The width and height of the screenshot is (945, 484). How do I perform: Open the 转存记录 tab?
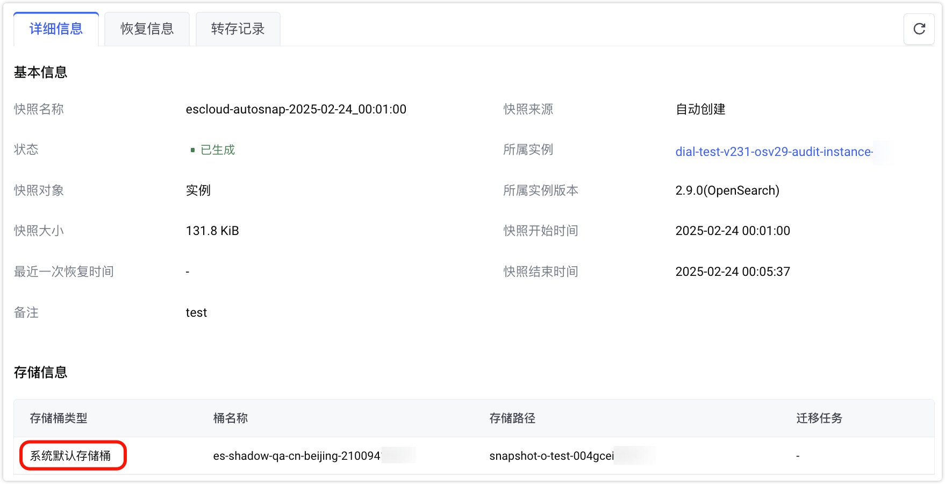238,29
